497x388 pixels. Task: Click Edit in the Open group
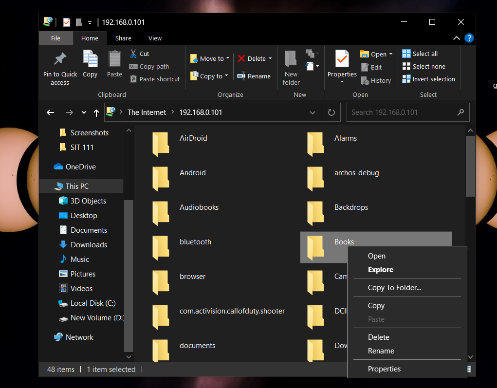[371, 67]
